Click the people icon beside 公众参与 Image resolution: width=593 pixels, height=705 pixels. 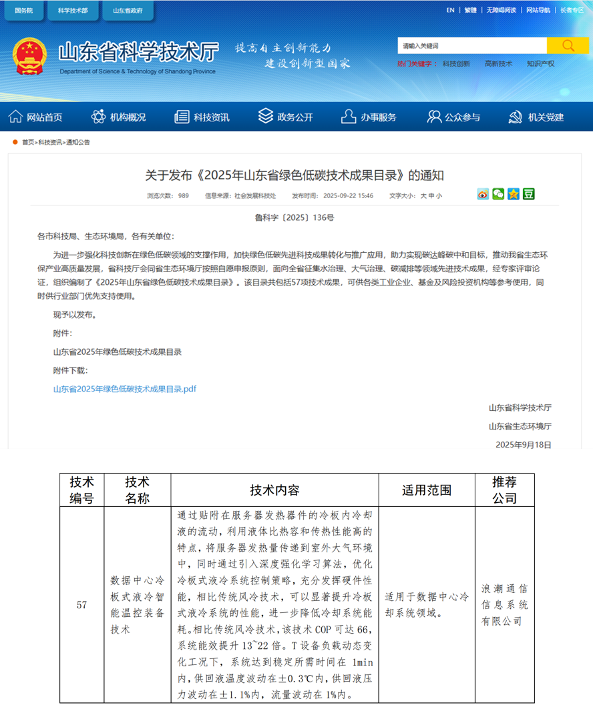click(x=433, y=117)
